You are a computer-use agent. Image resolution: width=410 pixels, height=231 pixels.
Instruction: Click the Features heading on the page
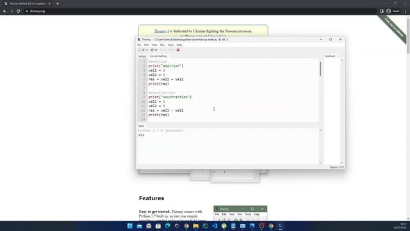click(x=151, y=198)
